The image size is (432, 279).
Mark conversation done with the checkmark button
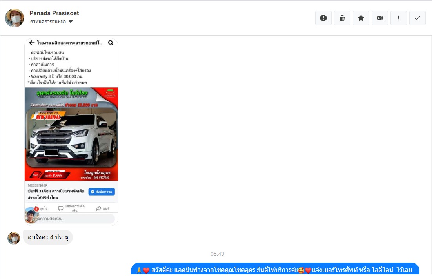coord(417,18)
